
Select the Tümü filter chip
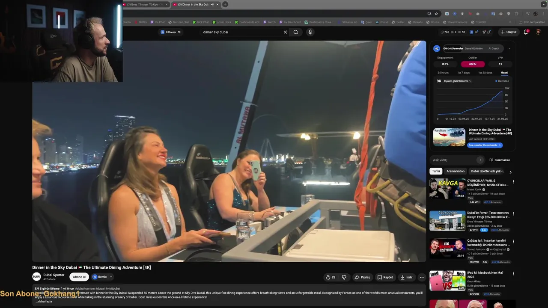436,171
